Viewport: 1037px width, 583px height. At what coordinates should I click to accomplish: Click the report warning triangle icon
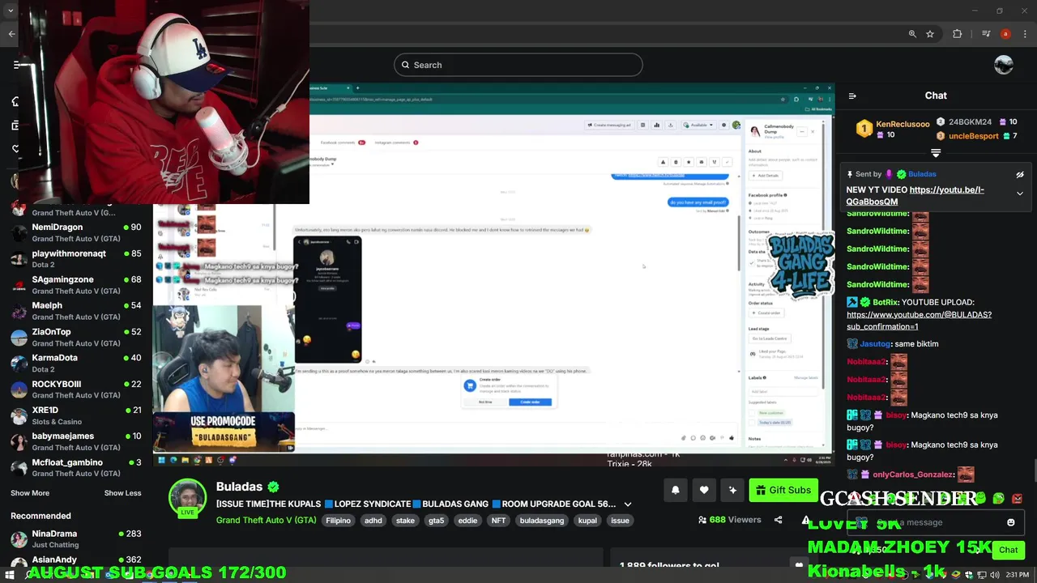click(805, 520)
